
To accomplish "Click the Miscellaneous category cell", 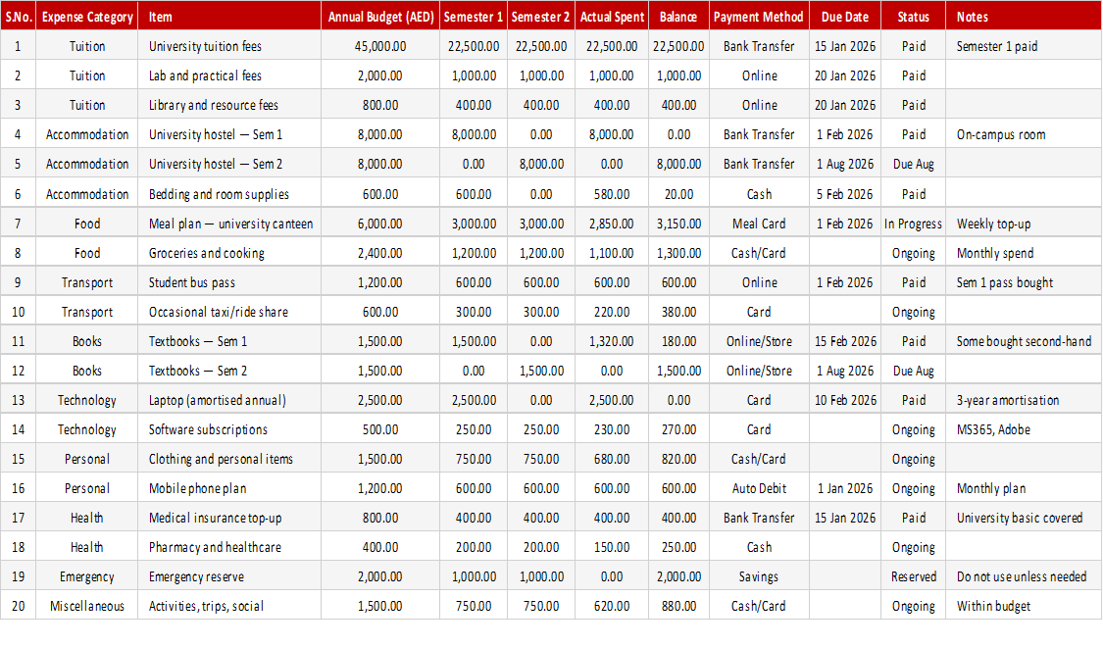I will tap(86, 607).
